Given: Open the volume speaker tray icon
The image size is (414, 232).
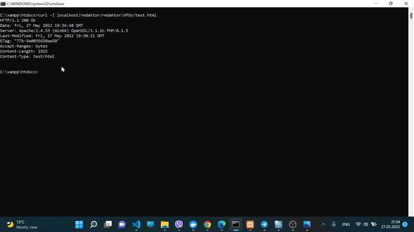Looking at the screenshot, I should tap(365, 224).
